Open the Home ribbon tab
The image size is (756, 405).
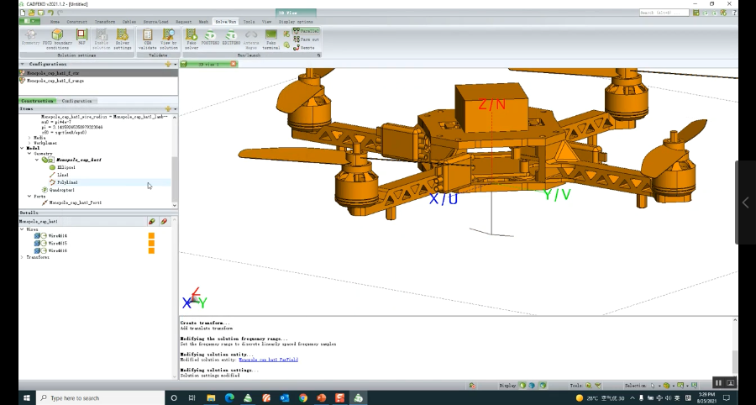click(55, 22)
